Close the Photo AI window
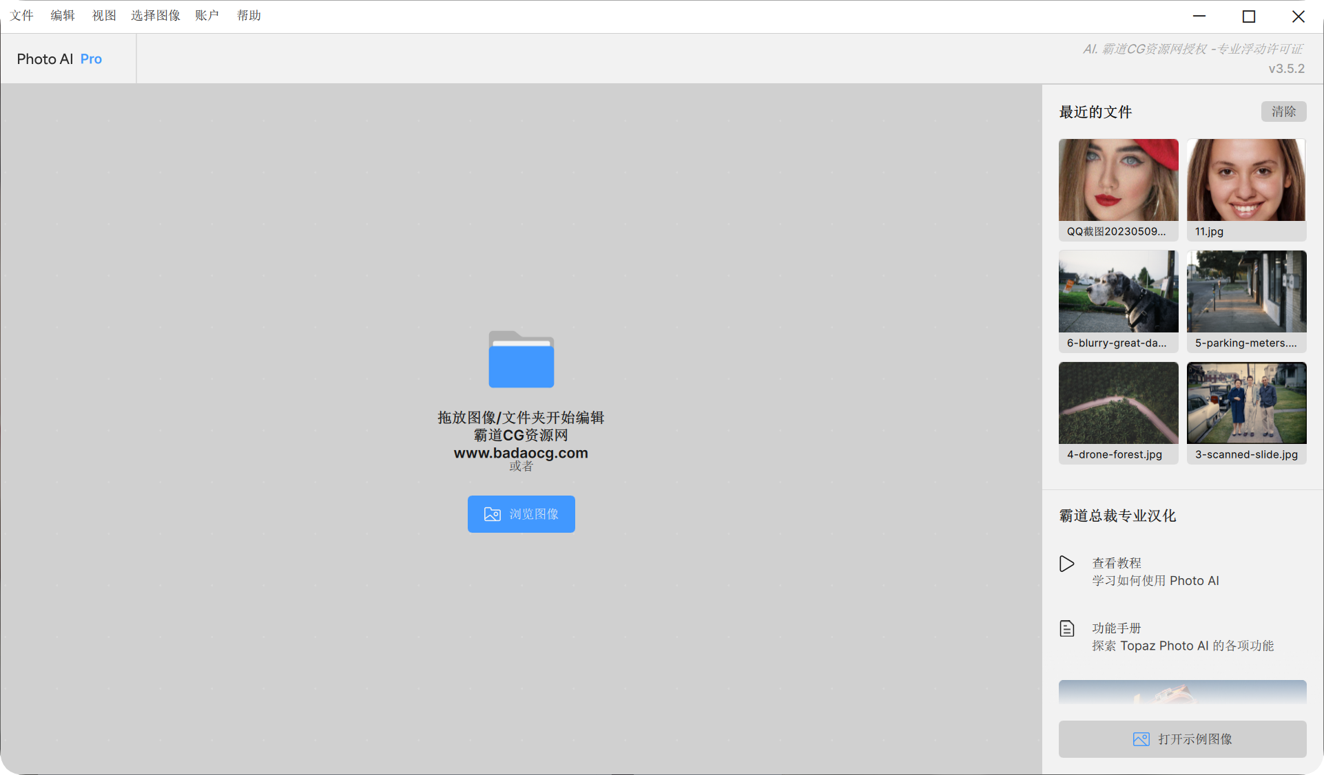This screenshot has height=775, width=1324. (x=1299, y=16)
